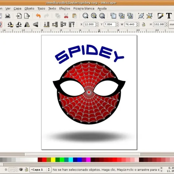Step the opacity O value spinner
The height and width of the screenshot is (174, 174).
tap(15, 169)
